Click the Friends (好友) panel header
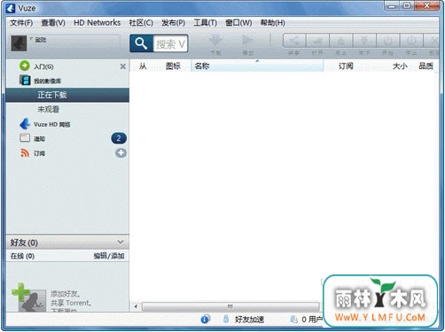The width and height of the screenshot is (445, 332). [x=67, y=243]
